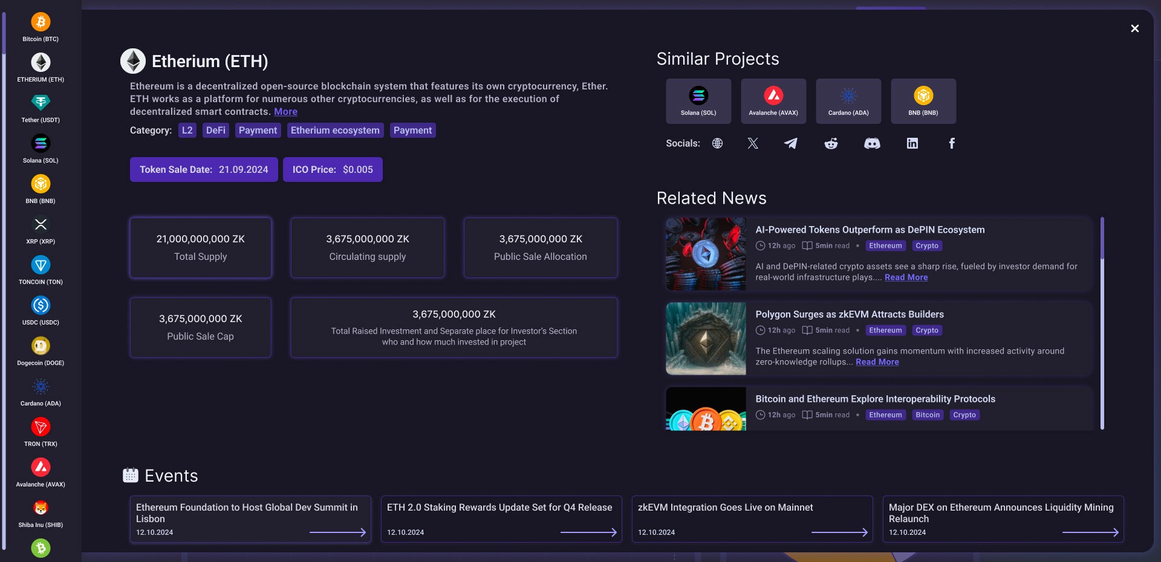Select the Etherium ecosystem category tag
1161x562 pixels.
point(335,131)
